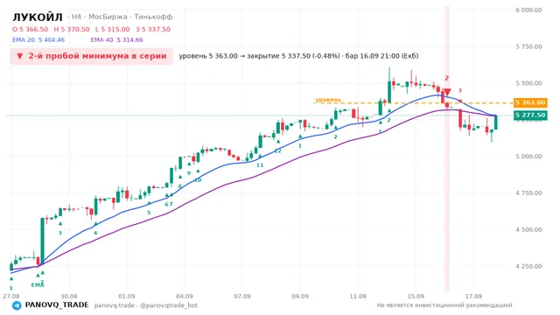
Task: Click the high value H 5 370.50
Action: pos(72,29)
